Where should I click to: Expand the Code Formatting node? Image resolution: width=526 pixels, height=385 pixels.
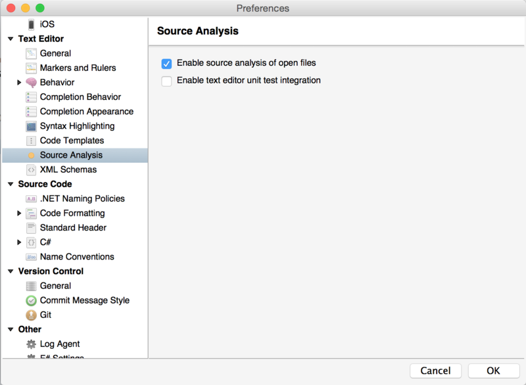click(19, 213)
